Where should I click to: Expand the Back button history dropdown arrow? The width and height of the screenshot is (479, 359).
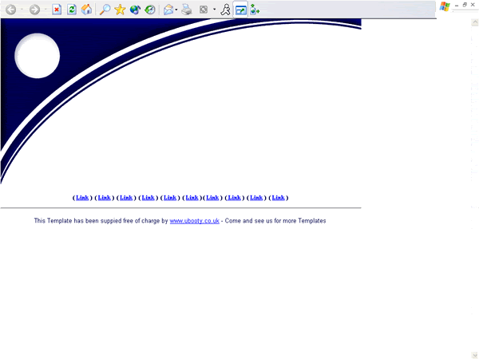tap(22, 10)
